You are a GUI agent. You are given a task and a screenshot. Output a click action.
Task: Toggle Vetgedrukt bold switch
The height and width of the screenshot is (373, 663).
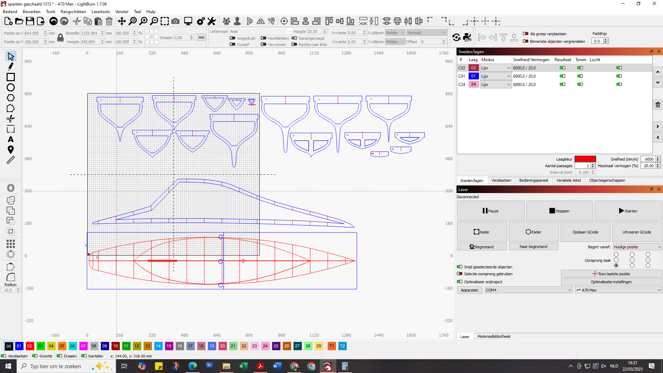[232, 38]
